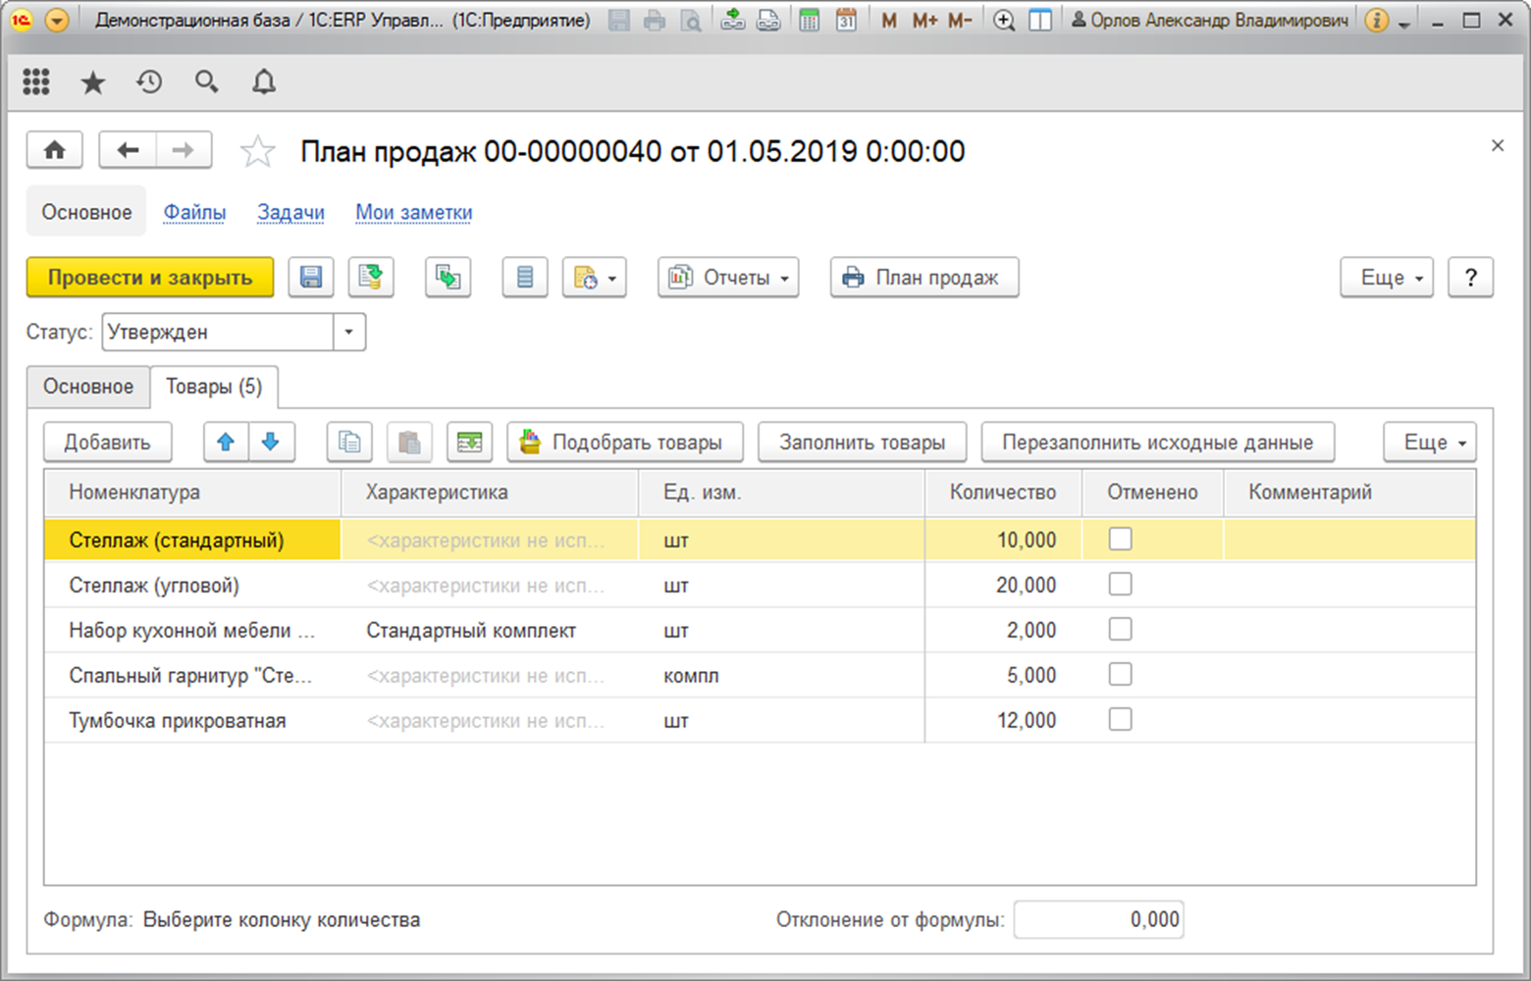
Task: Click Перезаполнить исходные данные button
Action: pyautogui.click(x=1158, y=442)
